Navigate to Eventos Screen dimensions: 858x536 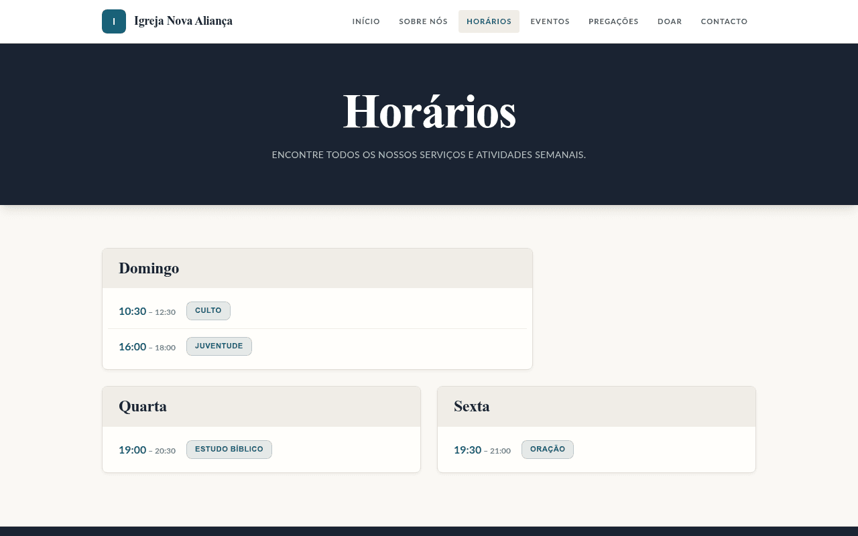click(x=550, y=21)
